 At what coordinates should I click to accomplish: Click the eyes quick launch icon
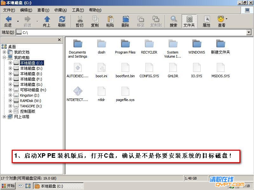point(20,186)
